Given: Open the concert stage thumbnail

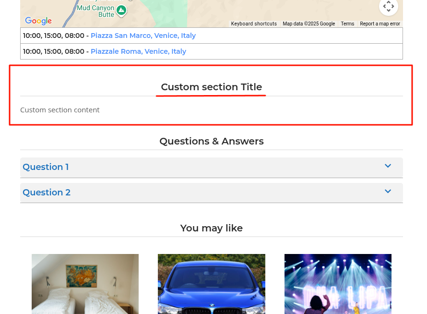Looking at the screenshot, I should click(x=338, y=284).
